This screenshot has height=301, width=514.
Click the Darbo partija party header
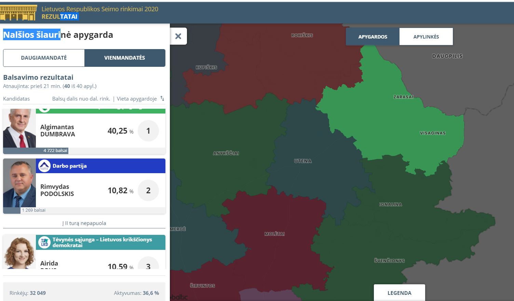click(x=100, y=166)
